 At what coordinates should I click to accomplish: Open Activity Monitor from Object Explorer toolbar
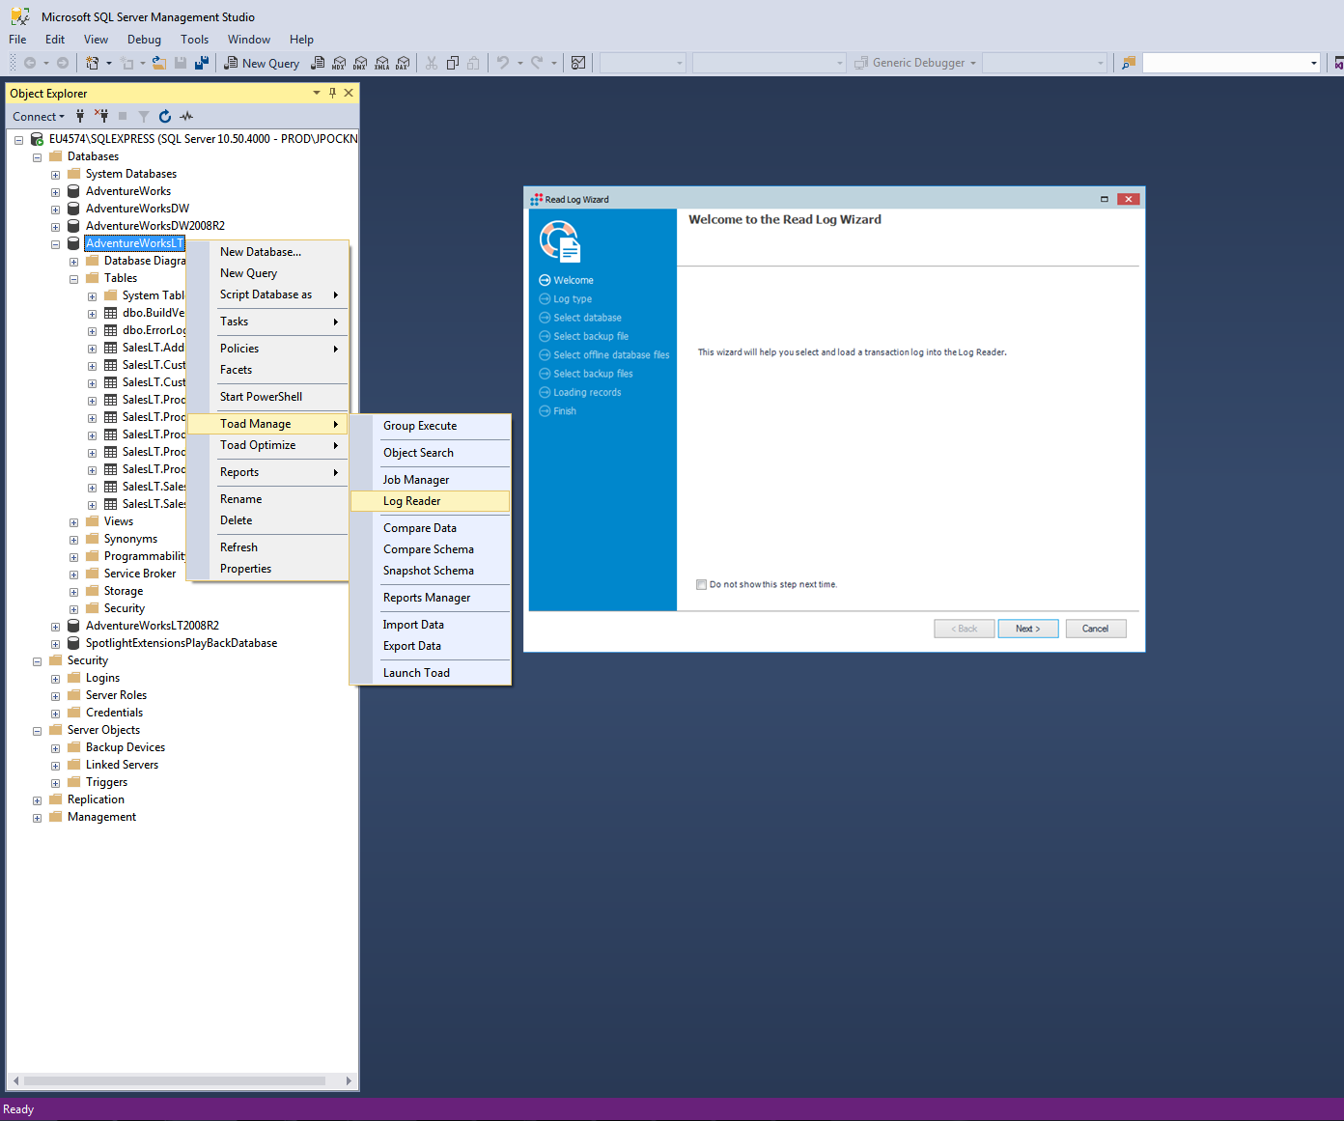pyautogui.click(x=185, y=116)
